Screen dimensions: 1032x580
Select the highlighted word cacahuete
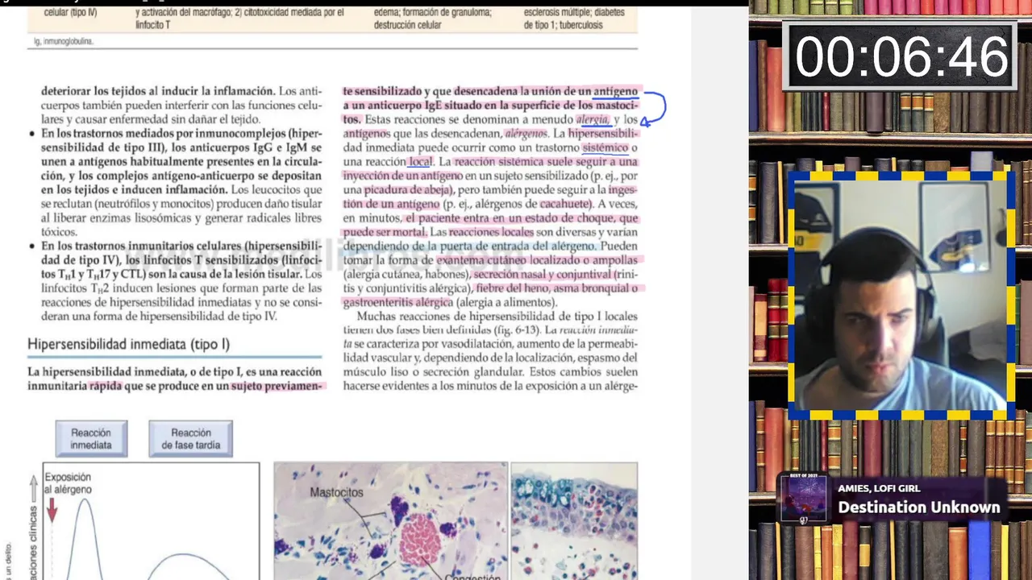(x=564, y=204)
